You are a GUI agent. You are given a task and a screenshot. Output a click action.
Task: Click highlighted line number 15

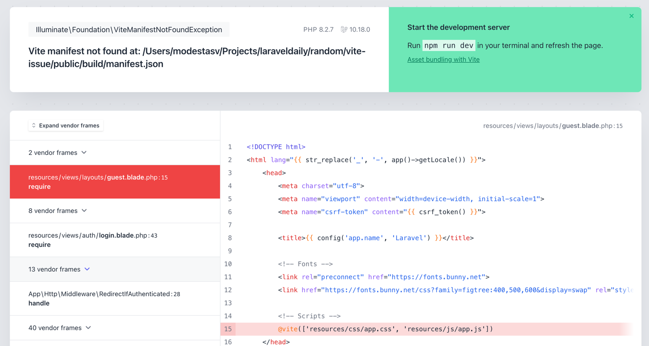[228, 329]
